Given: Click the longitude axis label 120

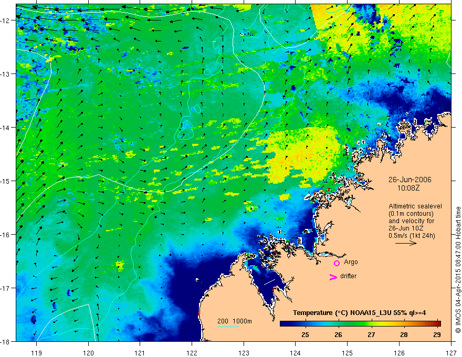Looking at the screenshot, I should point(88,353).
